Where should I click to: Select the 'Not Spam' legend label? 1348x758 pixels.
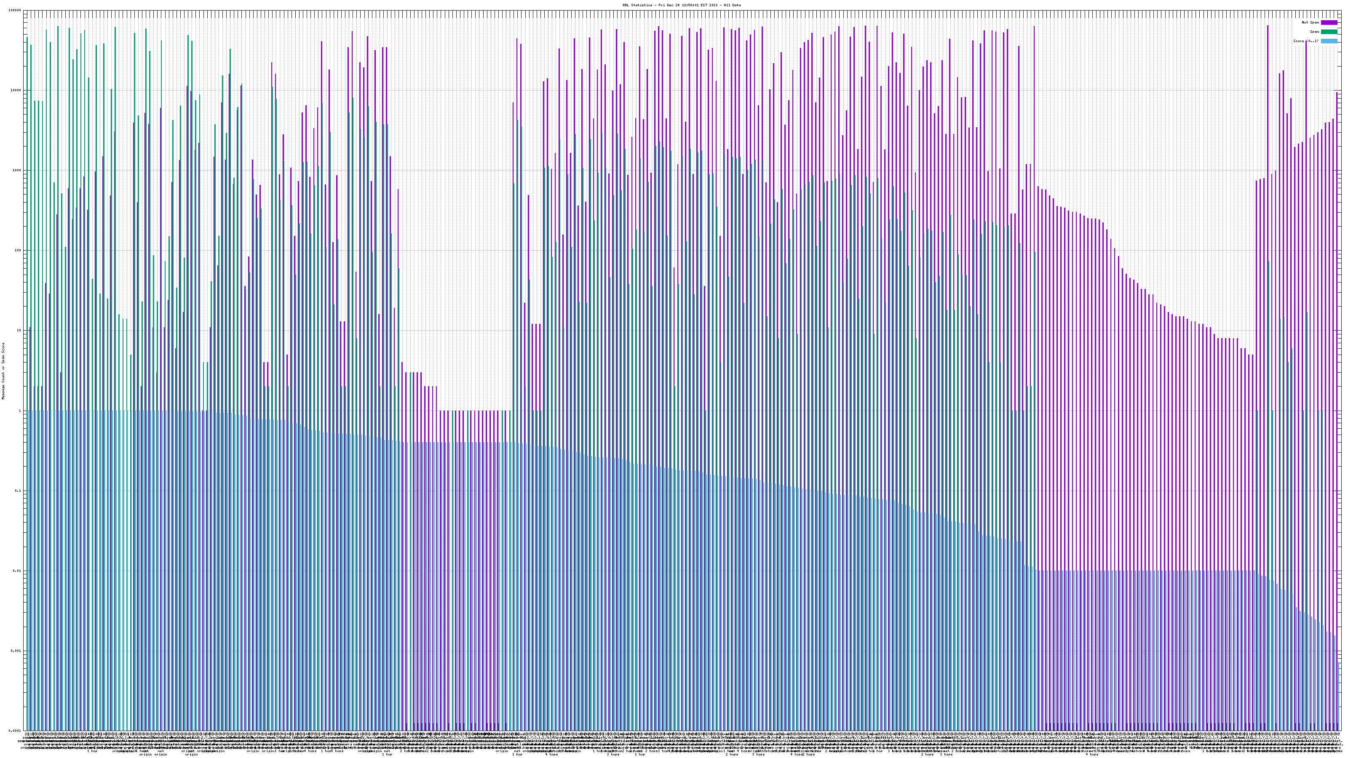(1311, 22)
